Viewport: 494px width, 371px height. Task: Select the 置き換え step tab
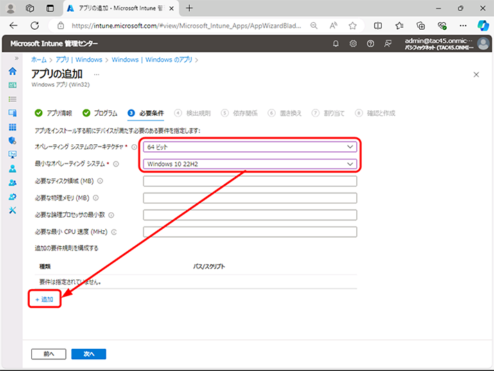tap(285, 113)
